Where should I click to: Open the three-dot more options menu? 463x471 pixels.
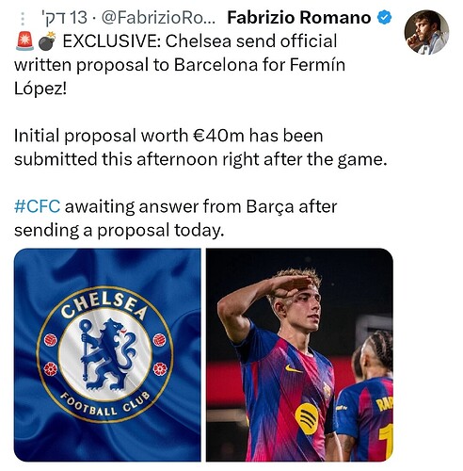click(x=23, y=19)
